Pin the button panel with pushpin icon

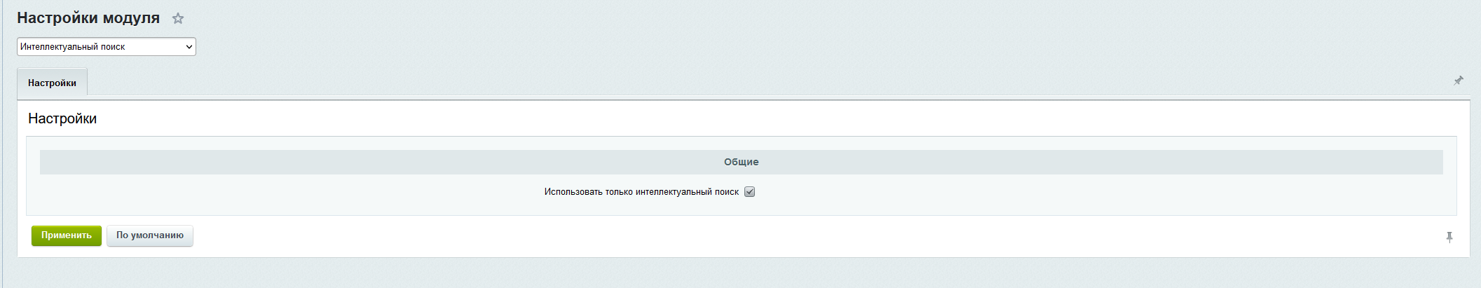tap(1449, 238)
